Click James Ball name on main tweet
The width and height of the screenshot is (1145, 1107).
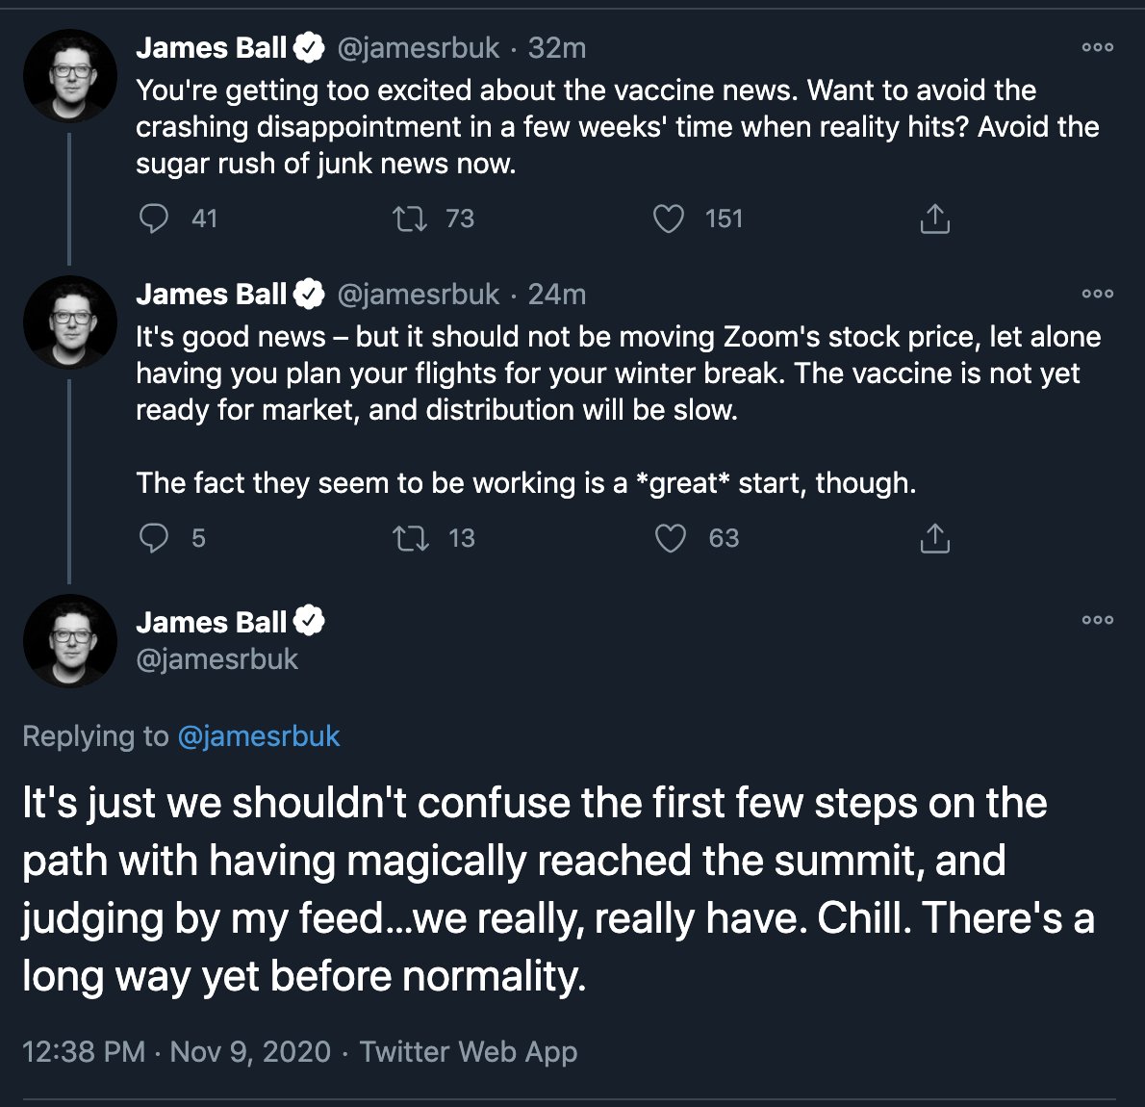click(x=212, y=622)
